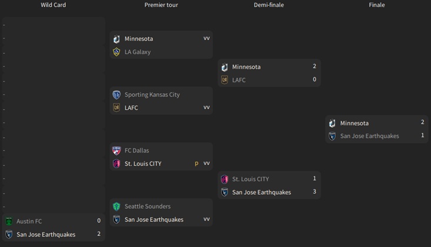Image resolution: width=431 pixels, height=247 pixels.
Task: Open LAFC team link in Premier tour
Action: click(x=131, y=108)
